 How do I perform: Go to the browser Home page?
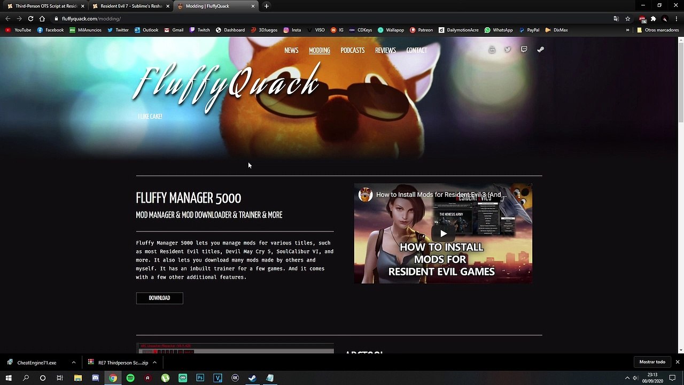[x=42, y=19]
